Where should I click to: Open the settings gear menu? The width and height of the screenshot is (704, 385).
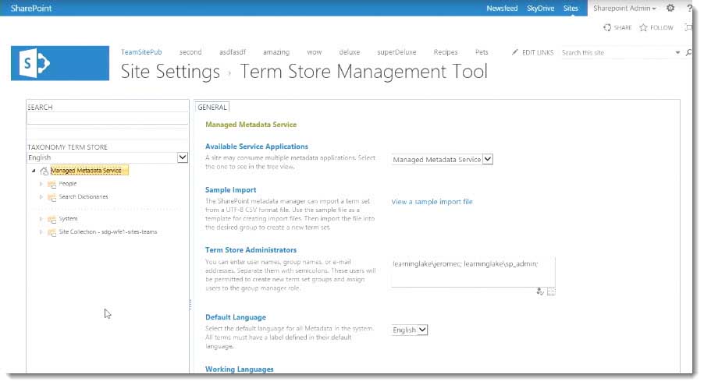670,8
